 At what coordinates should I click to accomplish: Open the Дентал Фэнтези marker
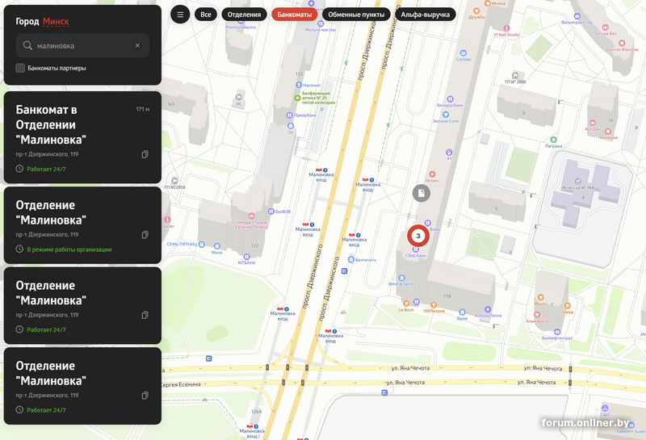click(622, 44)
